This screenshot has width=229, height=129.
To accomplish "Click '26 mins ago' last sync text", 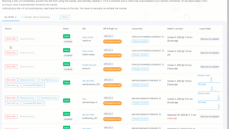I will click(173, 41).
